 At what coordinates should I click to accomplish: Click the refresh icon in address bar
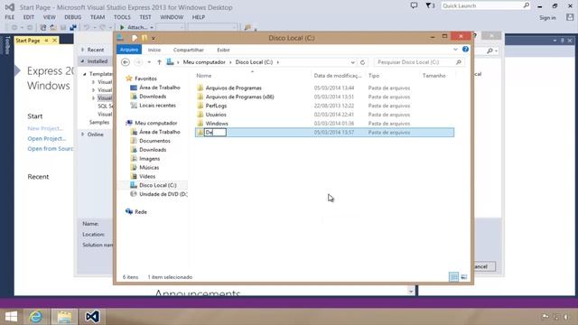click(x=362, y=62)
